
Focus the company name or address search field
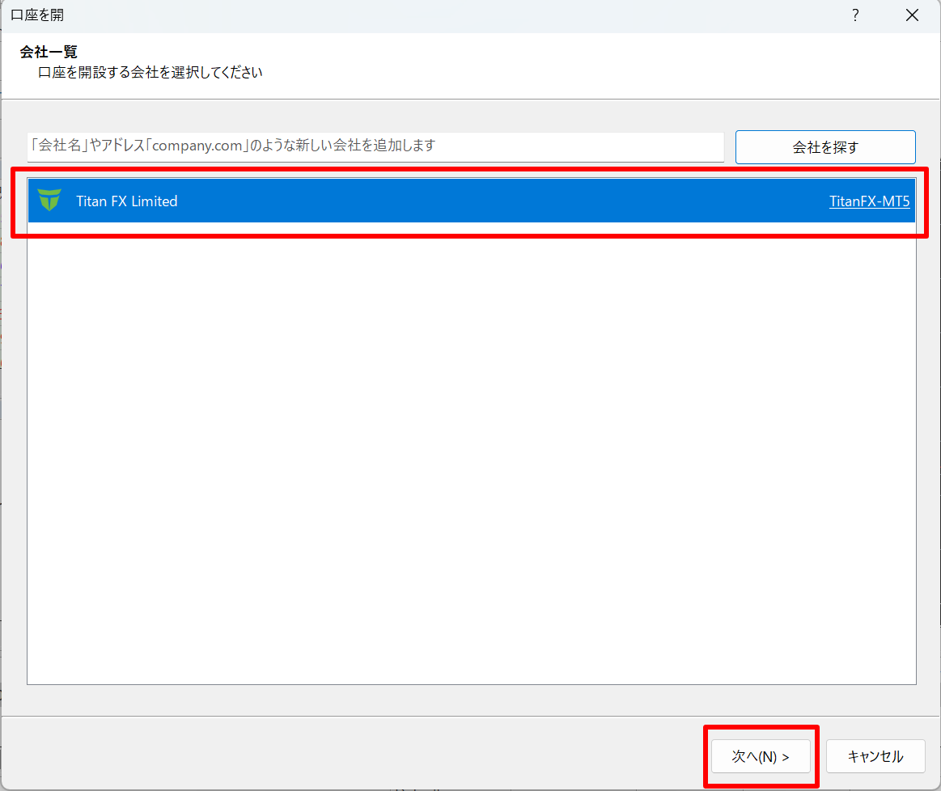coord(375,147)
